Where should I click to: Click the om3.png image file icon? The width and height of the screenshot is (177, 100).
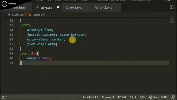point(67,7)
